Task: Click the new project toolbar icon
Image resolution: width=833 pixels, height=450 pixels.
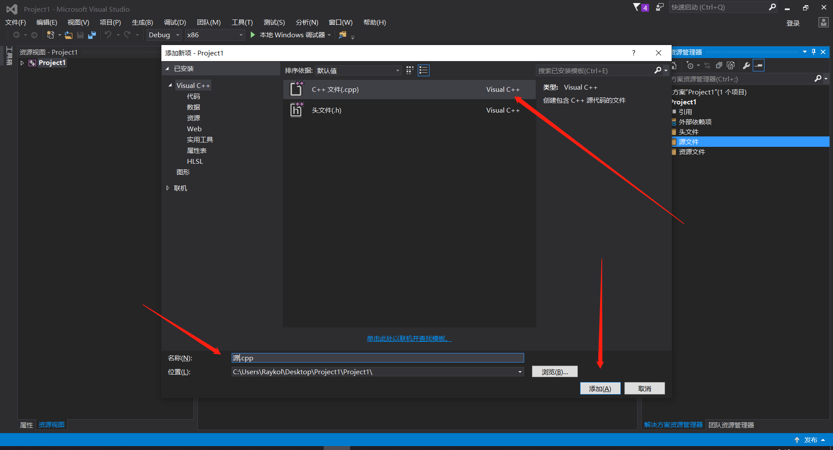Action: [50, 35]
